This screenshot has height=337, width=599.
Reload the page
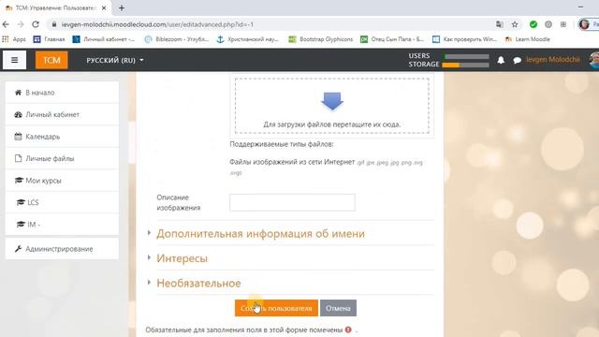pos(36,24)
